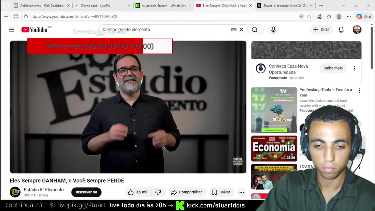Click '306 mil inscritos' subscriber count

click(x=36, y=195)
